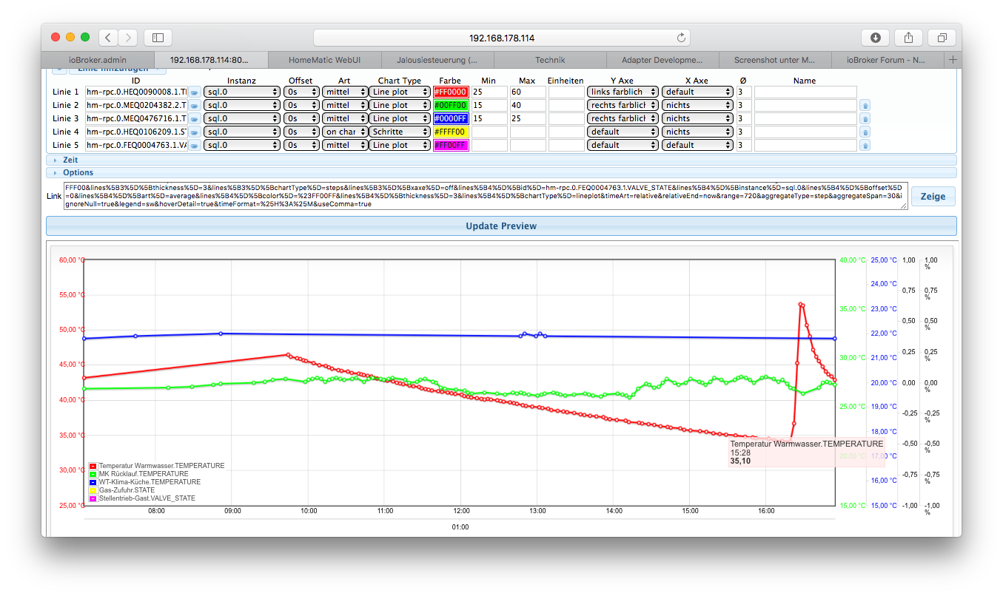Click Einheiten field of Linie 3
This screenshot has width=1003, height=596.
(x=566, y=118)
